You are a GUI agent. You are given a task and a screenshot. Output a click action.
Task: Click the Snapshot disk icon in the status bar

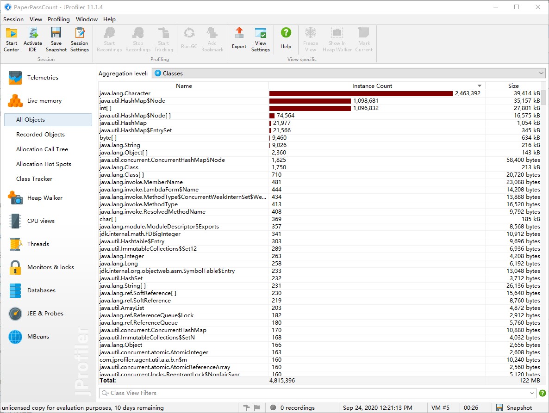point(499,408)
